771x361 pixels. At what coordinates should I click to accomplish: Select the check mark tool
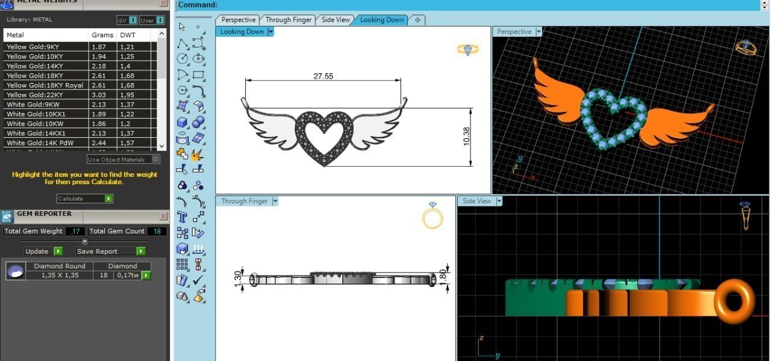(x=198, y=280)
